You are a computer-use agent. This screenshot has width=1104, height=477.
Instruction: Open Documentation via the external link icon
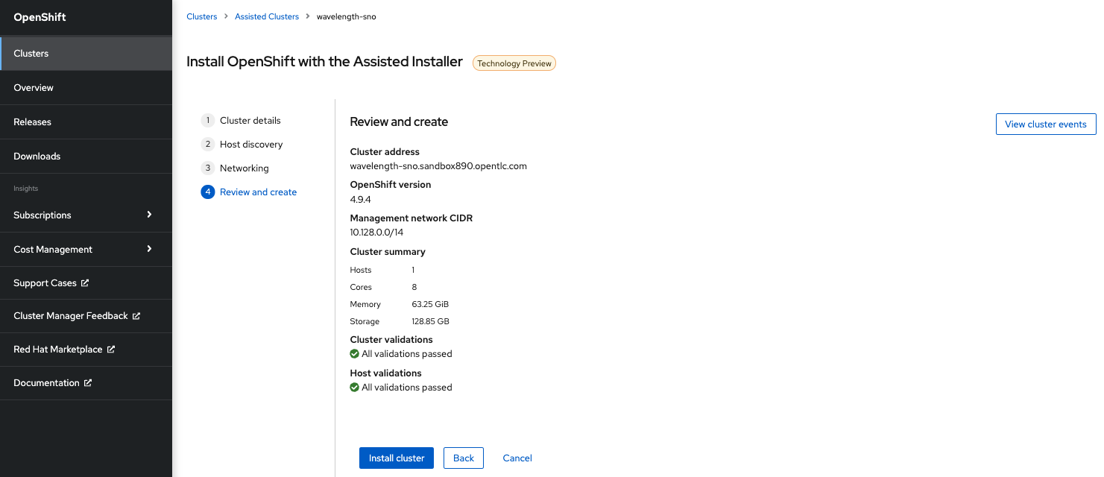pos(89,382)
